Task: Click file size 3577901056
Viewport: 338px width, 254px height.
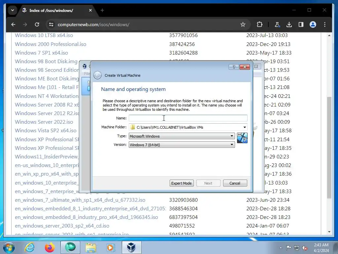Action: coord(184,35)
